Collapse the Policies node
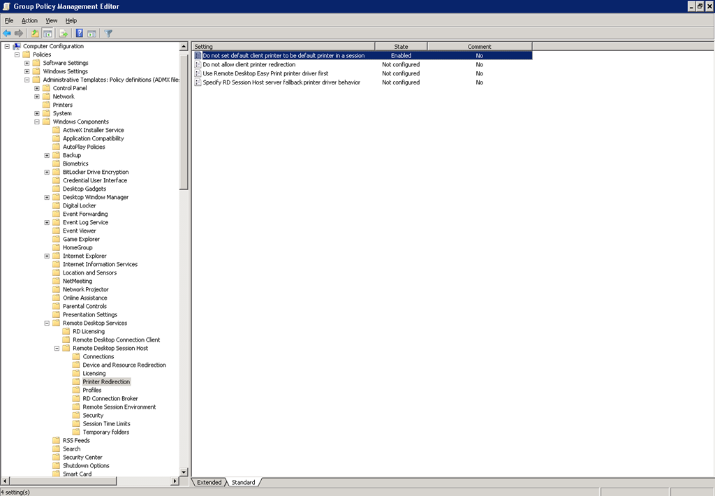Screen dimensions: 715x496 17,54
